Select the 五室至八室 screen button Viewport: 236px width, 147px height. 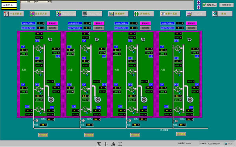point(40,14)
